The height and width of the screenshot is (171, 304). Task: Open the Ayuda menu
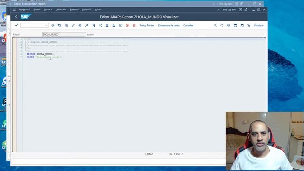point(98,9)
